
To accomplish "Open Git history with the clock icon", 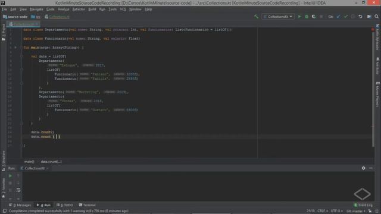I will (353, 17).
